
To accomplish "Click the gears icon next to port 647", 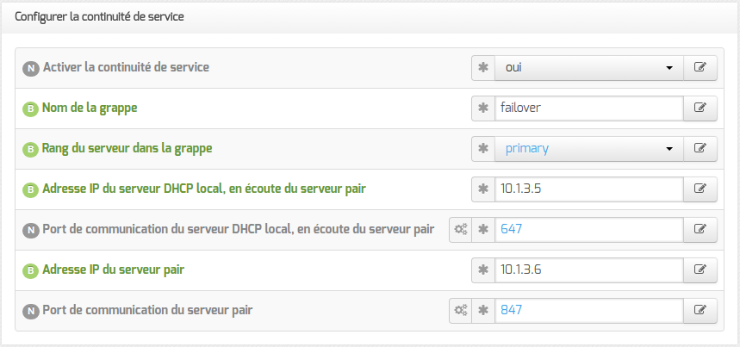I will (x=460, y=230).
